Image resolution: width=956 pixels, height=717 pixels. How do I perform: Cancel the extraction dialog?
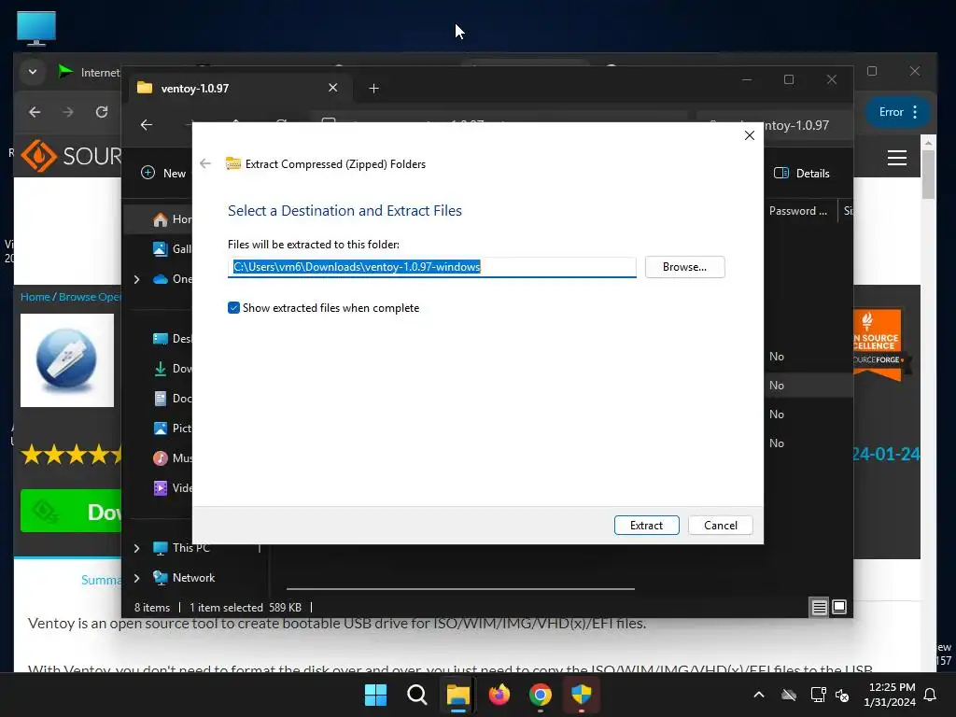point(720,525)
